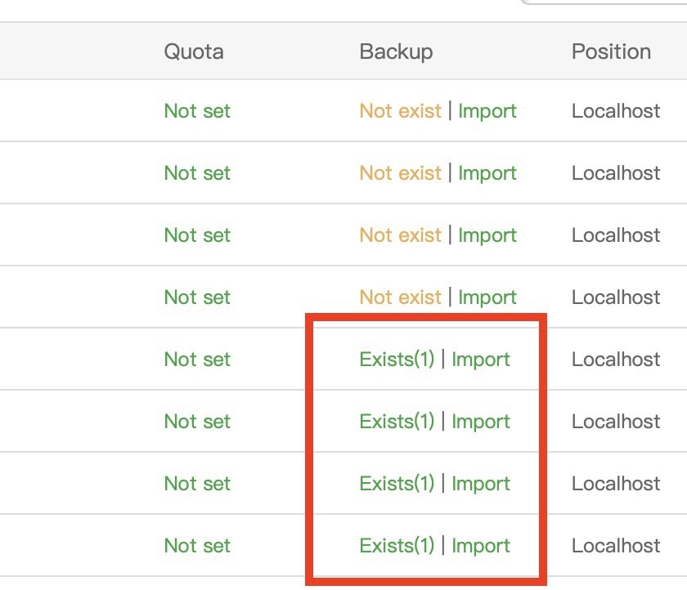The width and height of the screenshot is (687, 590).
Task: Click Import in the first table row
Action: point(487,111)
